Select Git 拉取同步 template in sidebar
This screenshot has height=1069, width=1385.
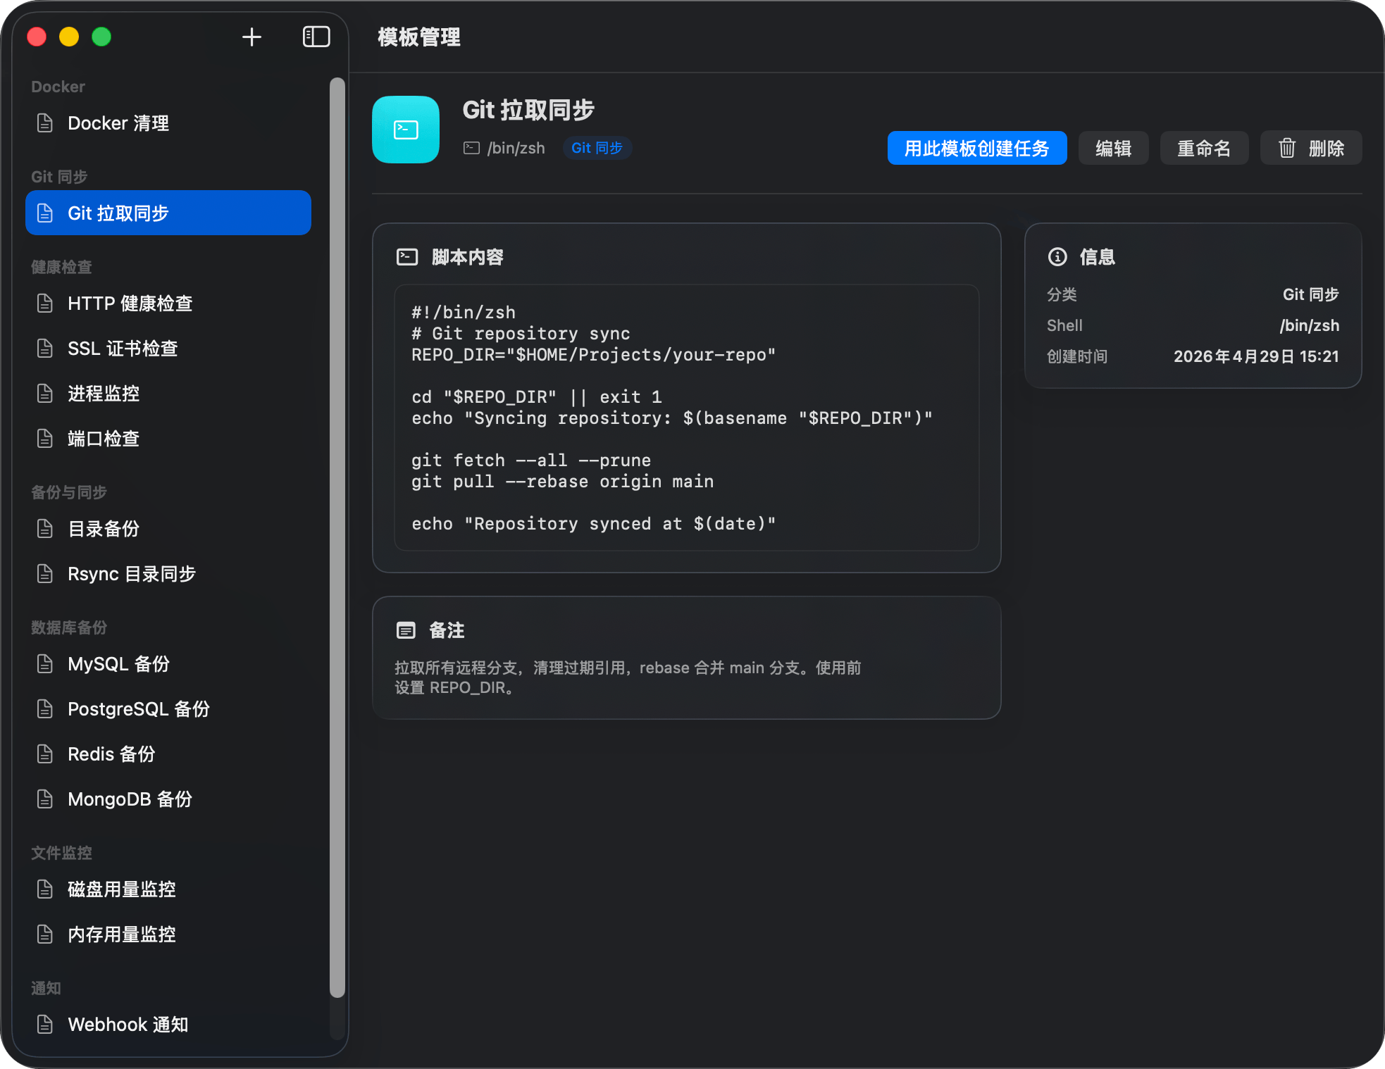coord(168,213)
